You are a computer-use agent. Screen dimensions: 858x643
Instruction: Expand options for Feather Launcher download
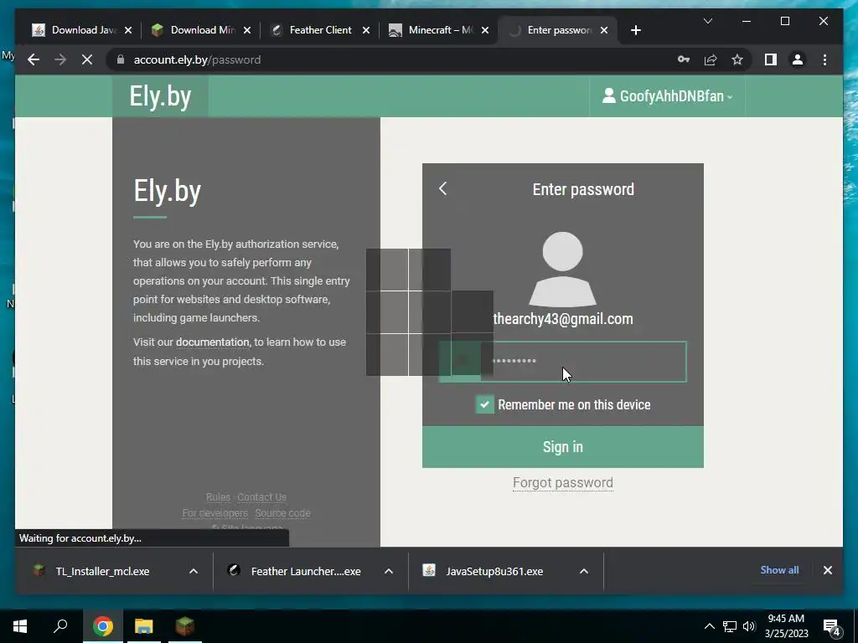click(389, 571)
